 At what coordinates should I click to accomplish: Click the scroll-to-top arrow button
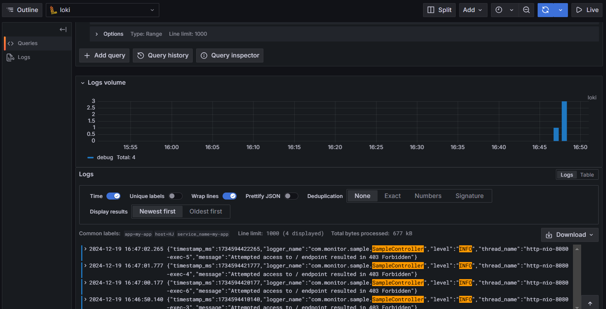(x=590, y=304)
